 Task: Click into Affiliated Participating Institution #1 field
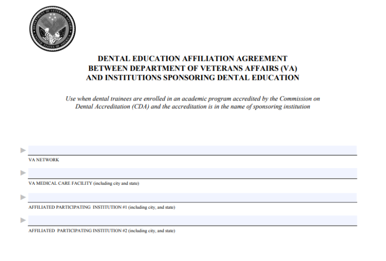pyautogui.click(x=192, y=197)
